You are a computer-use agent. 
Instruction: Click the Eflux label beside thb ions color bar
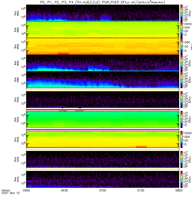[189, 119]
